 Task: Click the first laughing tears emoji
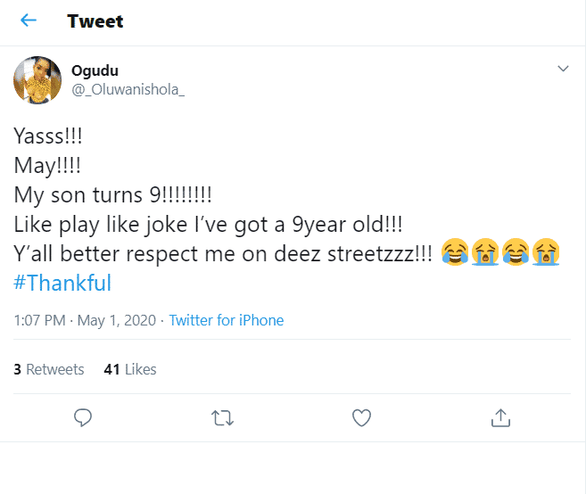(456, 254)
